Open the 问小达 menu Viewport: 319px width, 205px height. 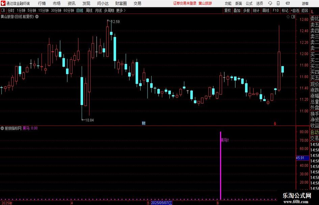tap(103, 3)
